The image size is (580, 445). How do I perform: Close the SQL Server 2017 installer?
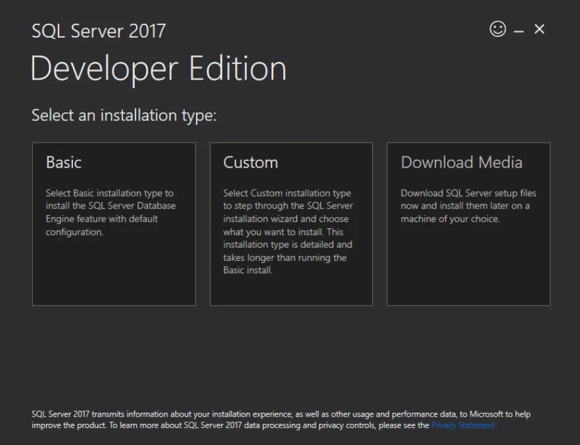tap(539, 29)
